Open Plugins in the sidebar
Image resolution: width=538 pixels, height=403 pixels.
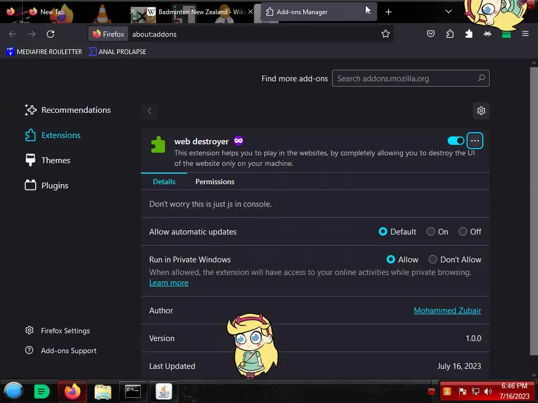[47, 185]
